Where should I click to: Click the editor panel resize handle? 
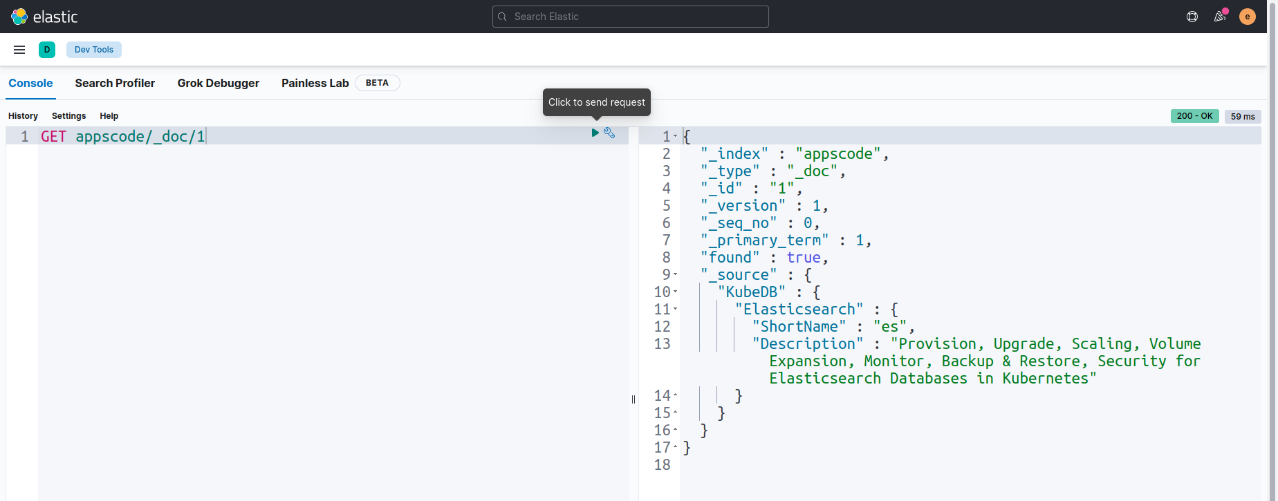633,399
